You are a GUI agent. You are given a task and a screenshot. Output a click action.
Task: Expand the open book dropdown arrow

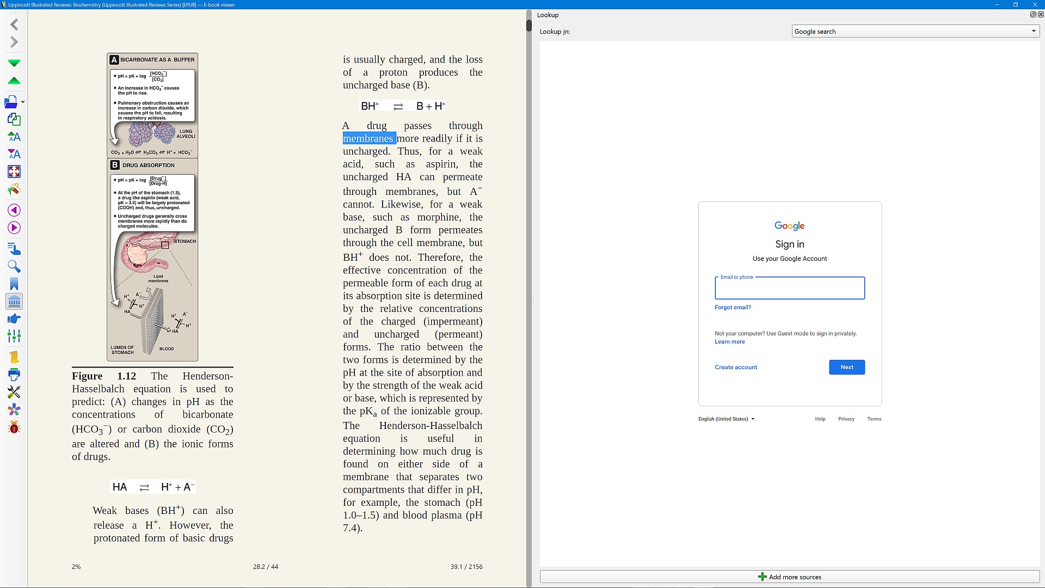point(23,102)
